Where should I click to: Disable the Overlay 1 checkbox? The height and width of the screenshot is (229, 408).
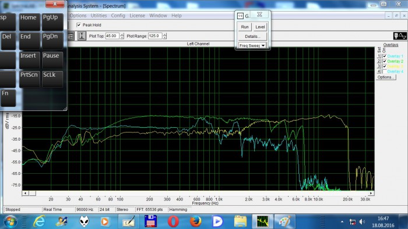(x=384, y=56)
